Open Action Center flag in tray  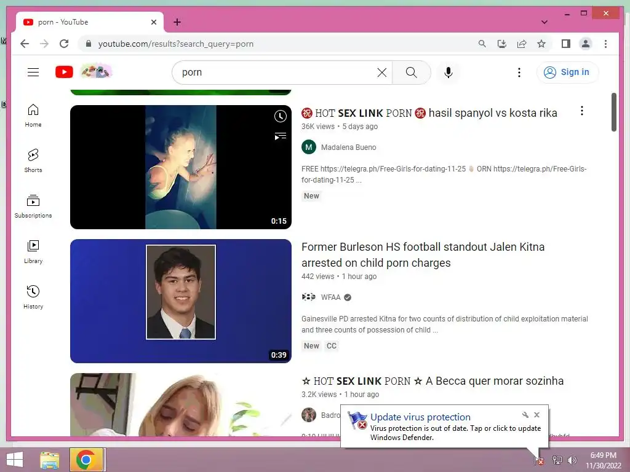[539, 460]
